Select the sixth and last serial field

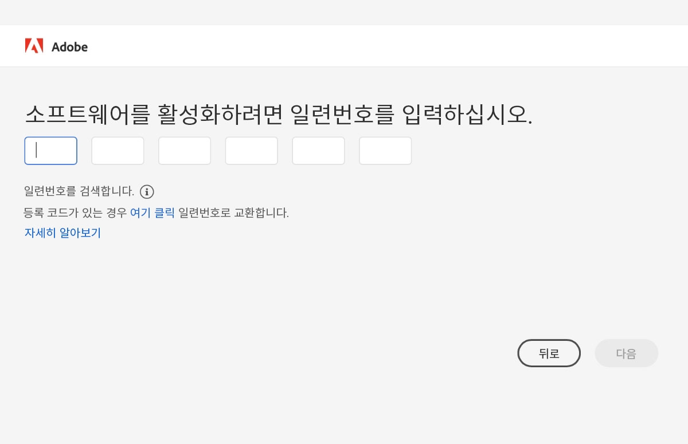385,151
